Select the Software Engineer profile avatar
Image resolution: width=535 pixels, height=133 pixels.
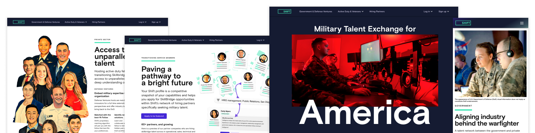click(x=241, y=54)
